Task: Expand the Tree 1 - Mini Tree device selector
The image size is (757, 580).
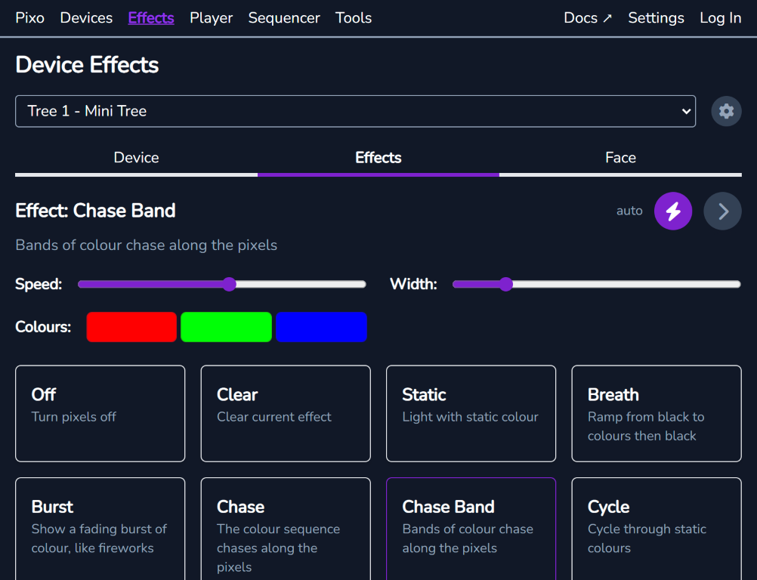Action: [x=356, y=110]
